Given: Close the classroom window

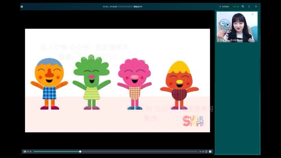Looking at the screenshot, I should (256, 7).
